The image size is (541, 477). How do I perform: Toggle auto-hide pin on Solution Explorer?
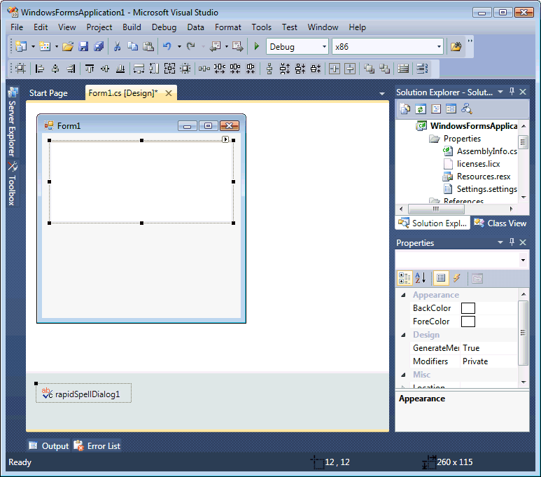tap(512, 92)
